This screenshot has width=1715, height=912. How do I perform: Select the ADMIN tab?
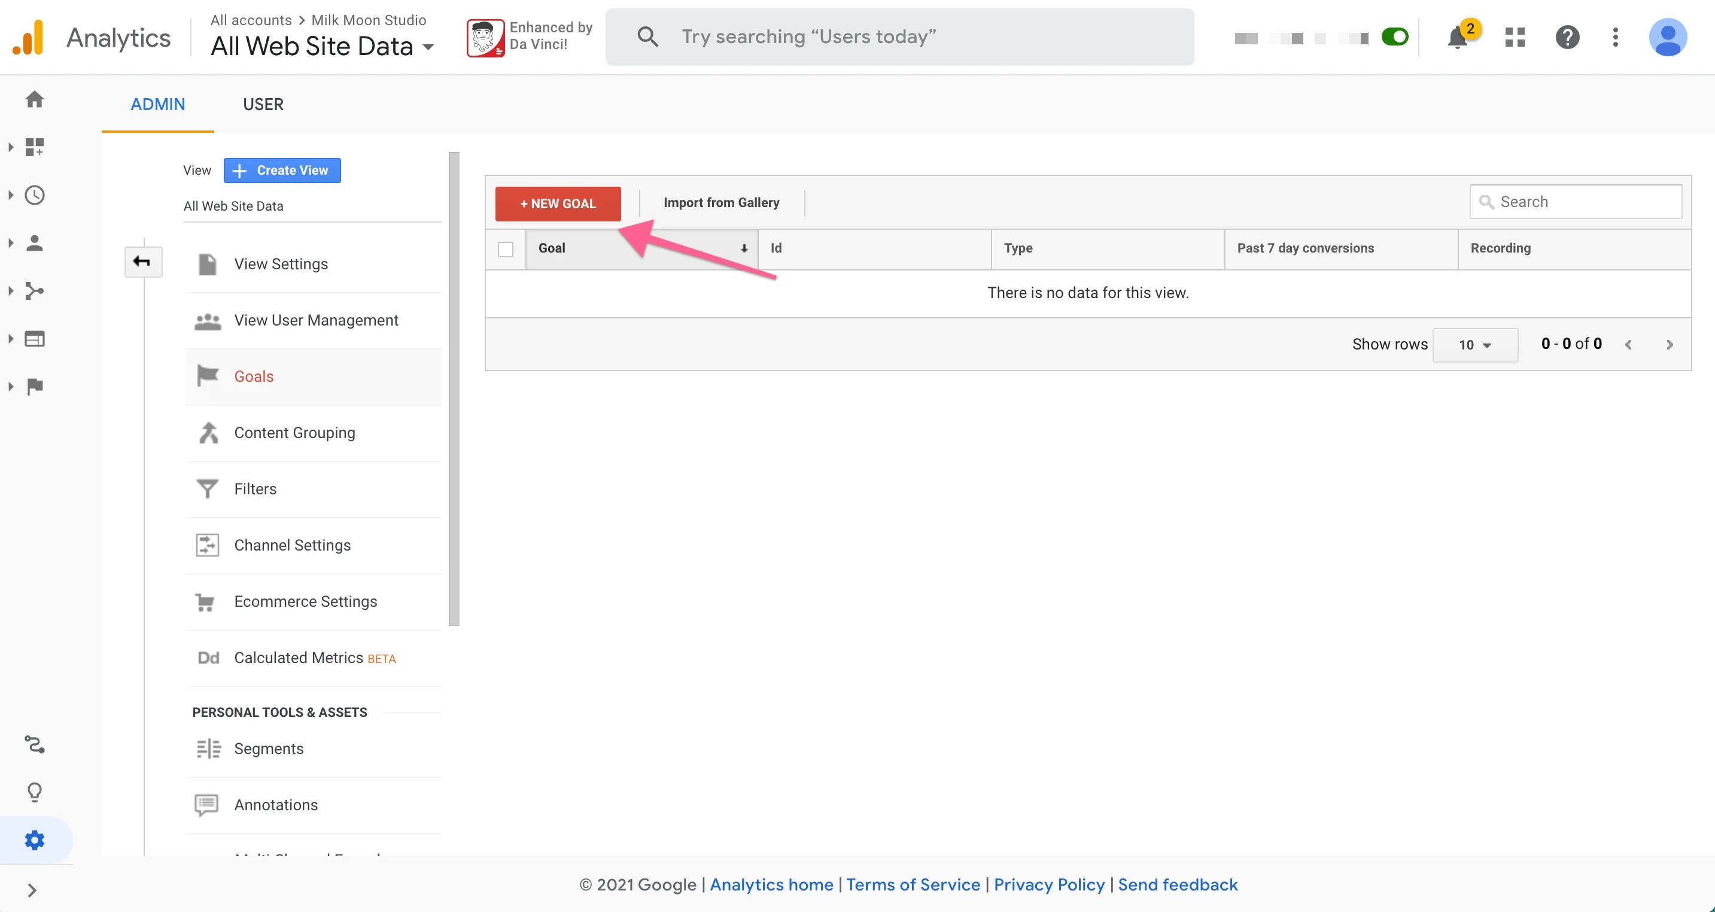coord(158,105)
